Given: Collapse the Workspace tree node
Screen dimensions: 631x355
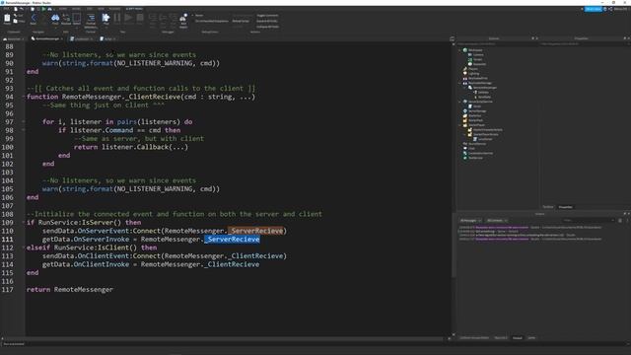Looking at the screenshot, I should point(460,50).
